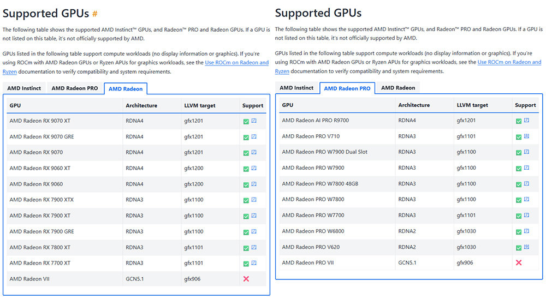Screen dimensions: 546x299
Task: Click green check icon for Radeon AI PRO R9700
Action: pyautogui.click(x=519, y=121)
